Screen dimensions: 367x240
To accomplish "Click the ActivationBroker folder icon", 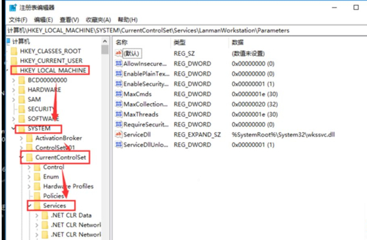I will coord(30,138).
